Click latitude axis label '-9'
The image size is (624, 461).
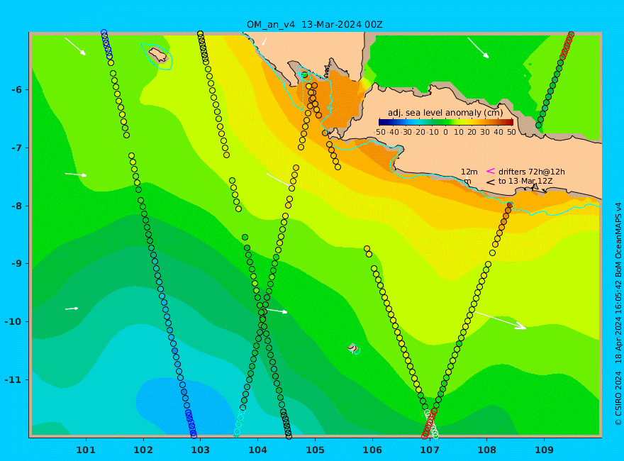pos(17,263)
